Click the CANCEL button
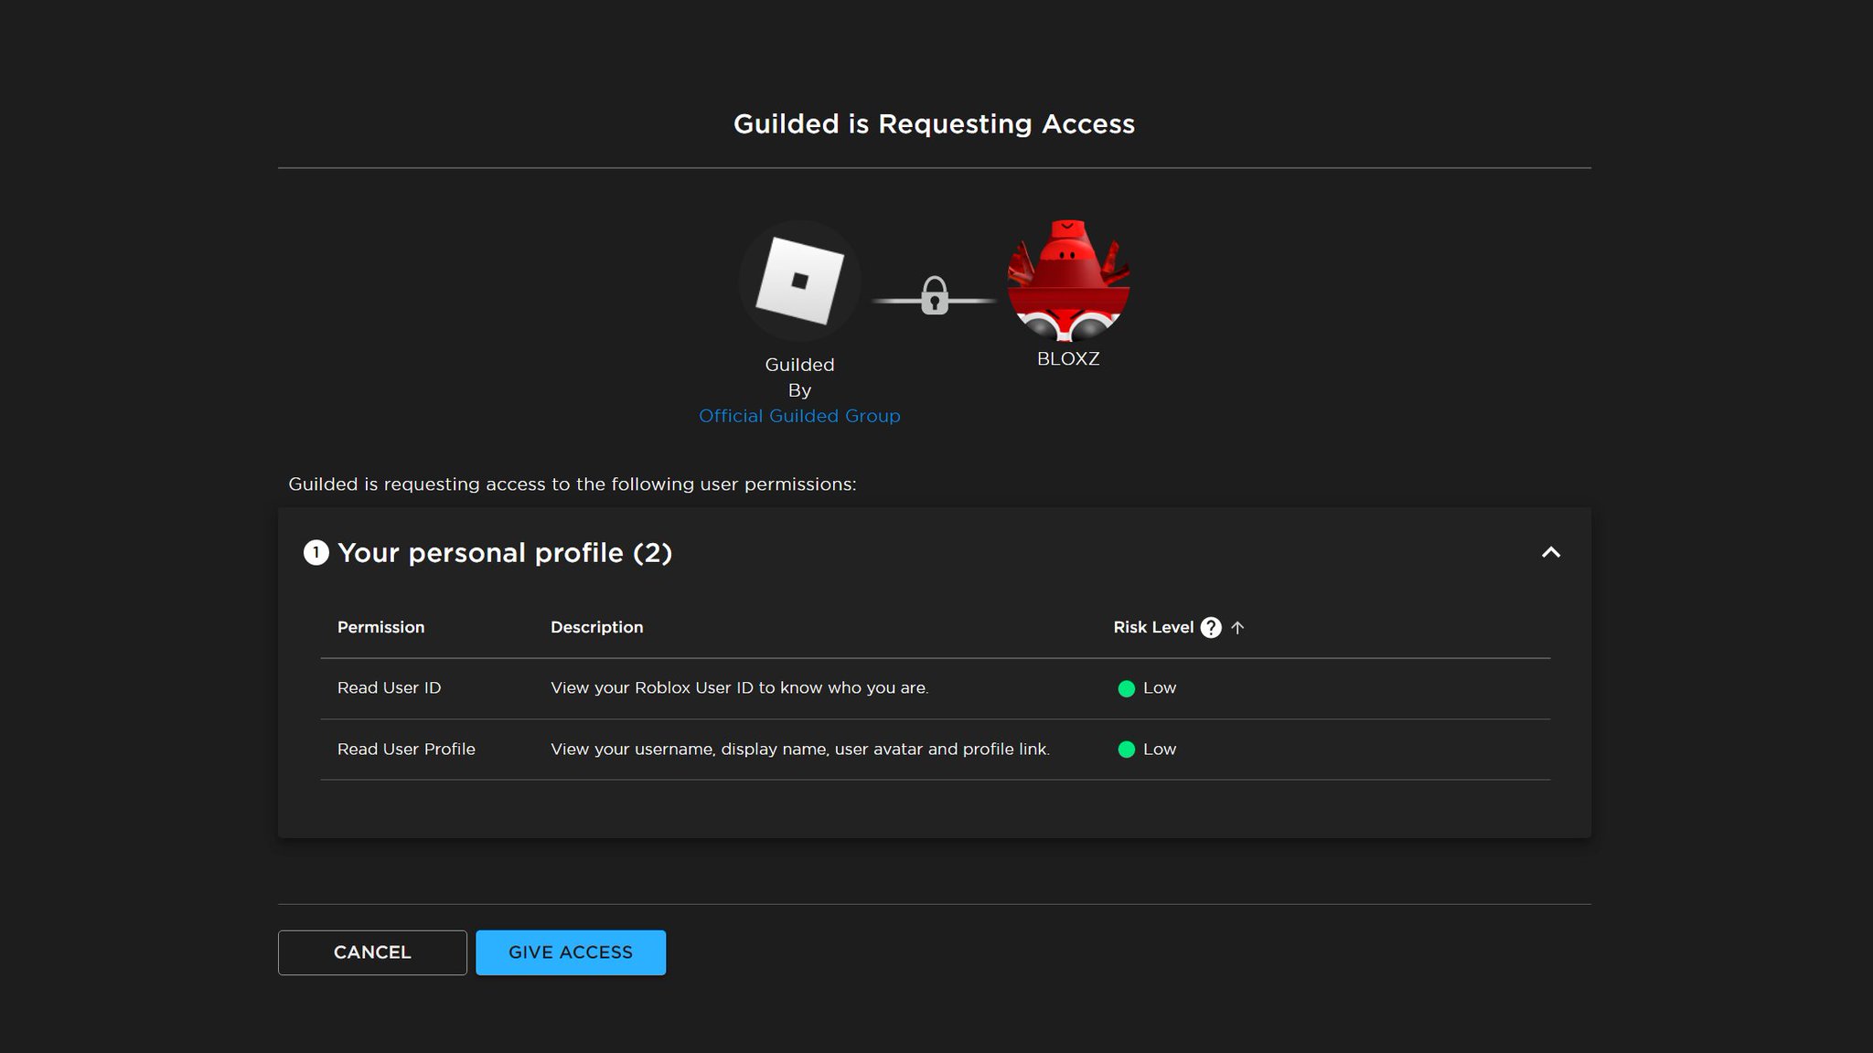Viewport: 1873px width, 1053px height. point(372,952)
